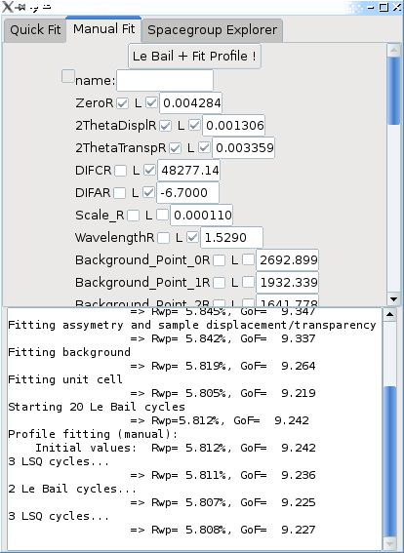Image resolution: width=404 pixels, height=553 pixels.
Task: Toggle 2ThetaTranspR L checkbox
Action: coord(204,147)
